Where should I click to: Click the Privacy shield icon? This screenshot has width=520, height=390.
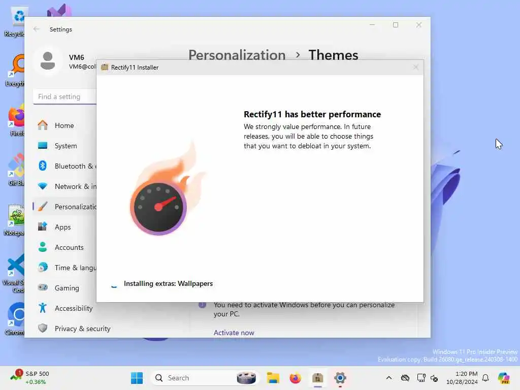[x=43, y=328]
